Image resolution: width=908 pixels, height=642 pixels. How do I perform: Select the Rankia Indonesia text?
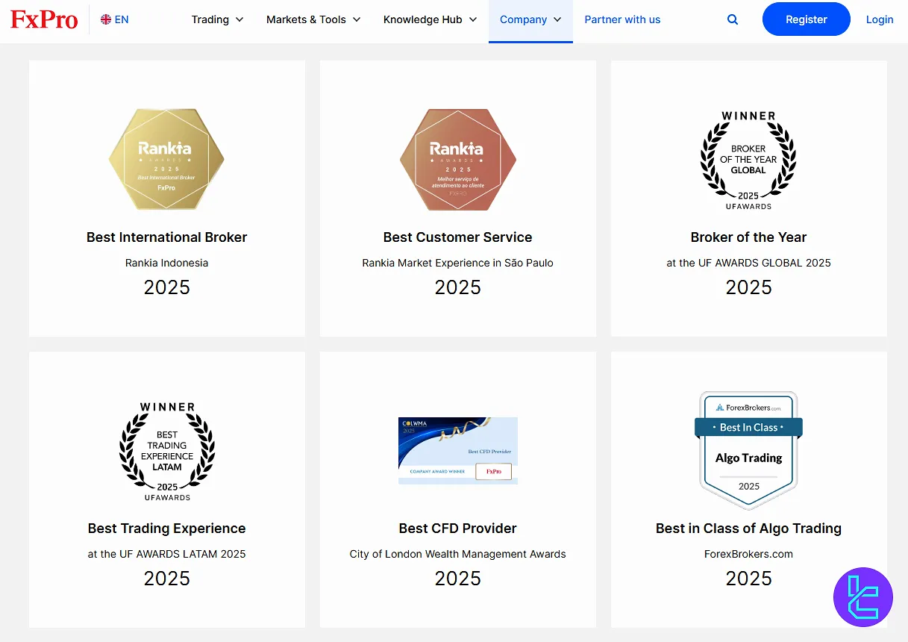pyautogui.click(x=167, y=263)
